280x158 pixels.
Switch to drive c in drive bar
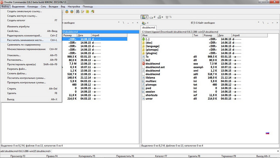[x=145, y=17]
